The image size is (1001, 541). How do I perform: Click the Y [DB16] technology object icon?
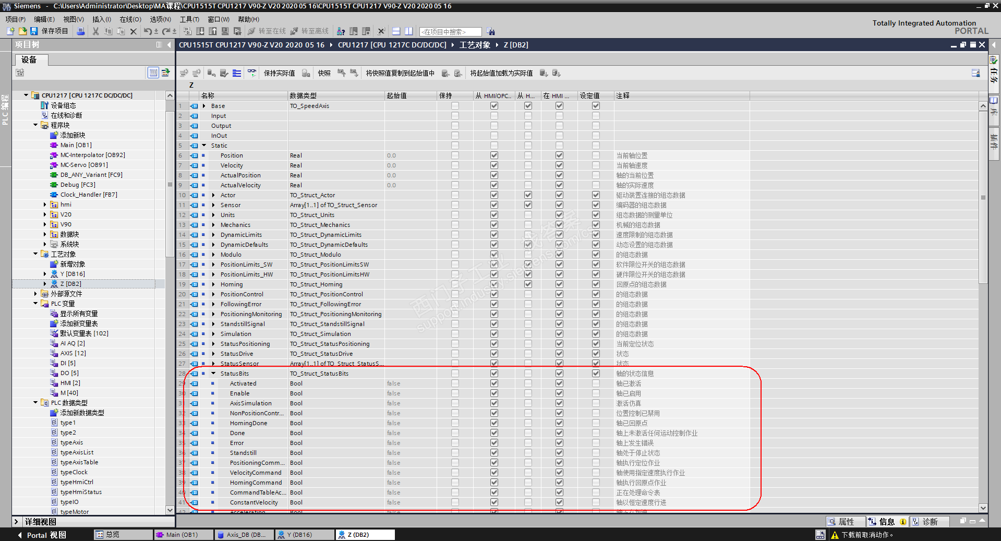point(54,274)
